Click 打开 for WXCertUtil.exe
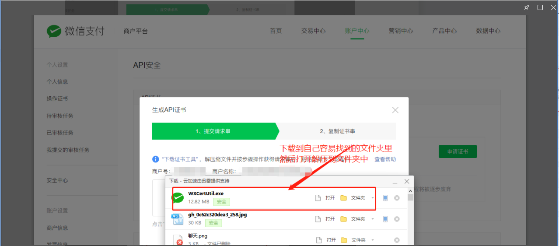 [330, 198]
